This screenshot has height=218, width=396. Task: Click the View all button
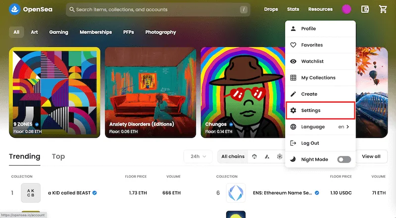pos(371,156)
